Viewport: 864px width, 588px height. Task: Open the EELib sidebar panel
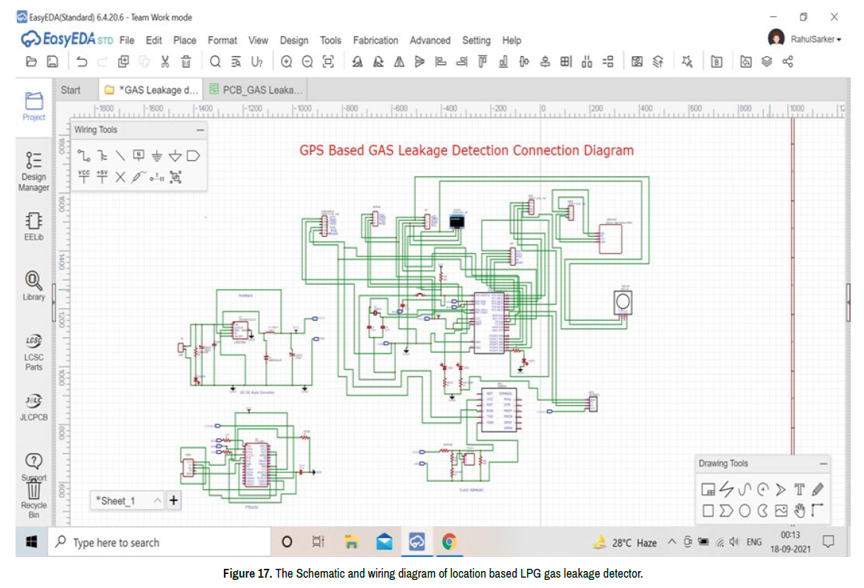34,226
